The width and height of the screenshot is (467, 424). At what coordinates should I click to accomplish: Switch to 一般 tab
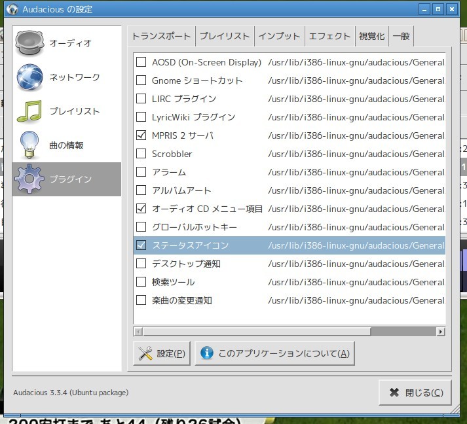point(402,36)
